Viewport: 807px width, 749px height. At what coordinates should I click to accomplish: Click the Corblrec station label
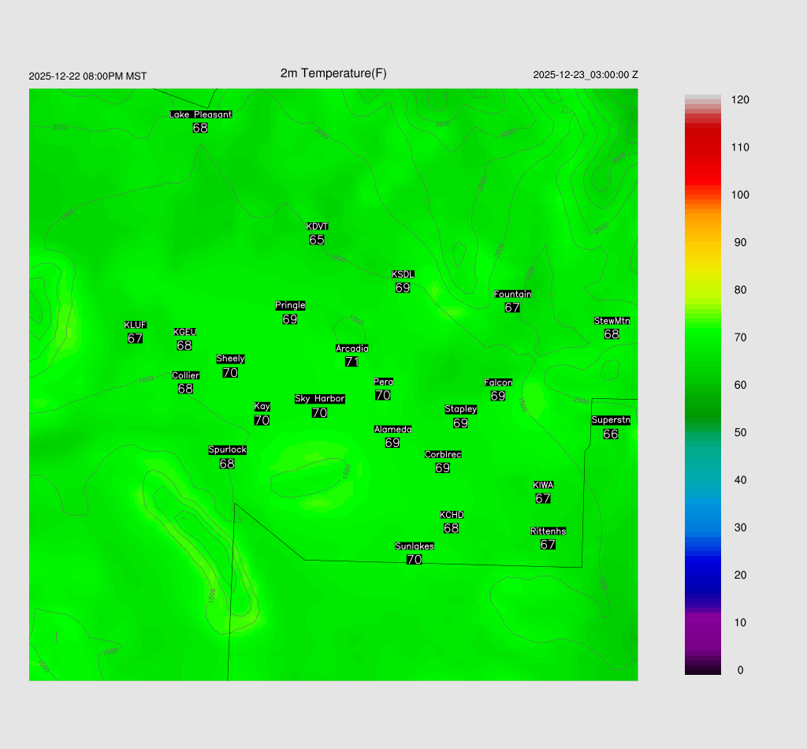click(x=443, y=455)
